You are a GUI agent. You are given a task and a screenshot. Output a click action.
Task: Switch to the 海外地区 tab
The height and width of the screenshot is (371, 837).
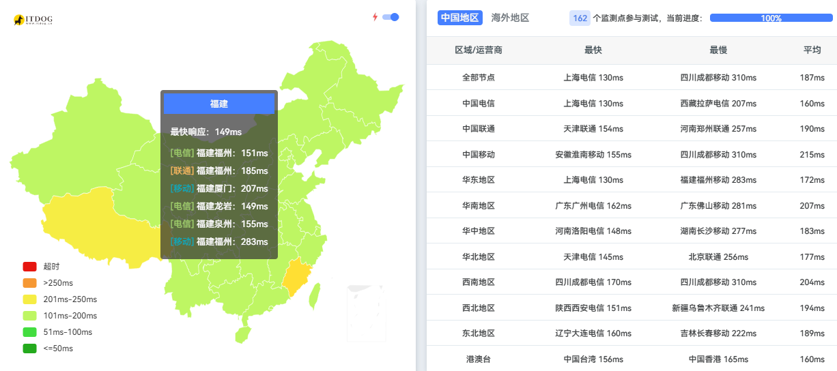[x=510, y=18]
